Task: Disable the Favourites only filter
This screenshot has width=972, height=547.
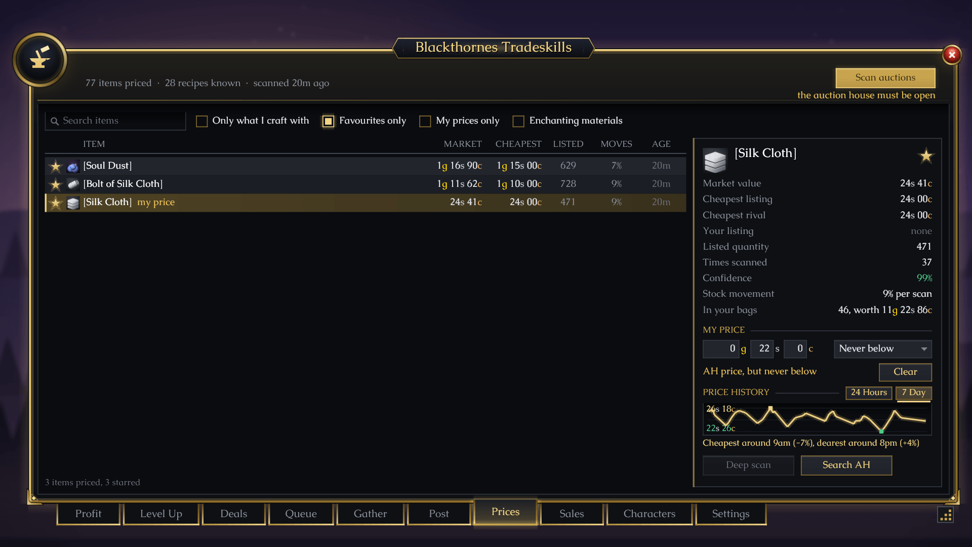Action: (328, 121)
